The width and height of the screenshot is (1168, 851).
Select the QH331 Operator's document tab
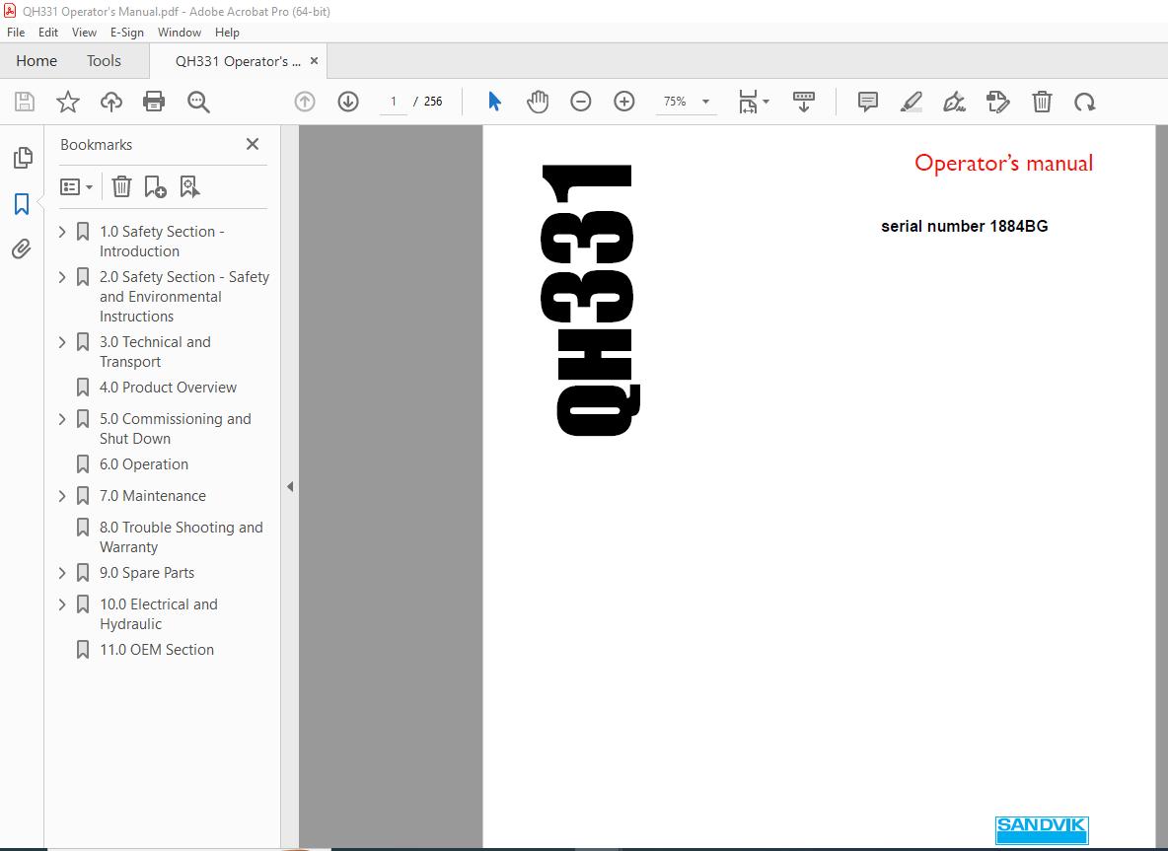tap(238, 61)
